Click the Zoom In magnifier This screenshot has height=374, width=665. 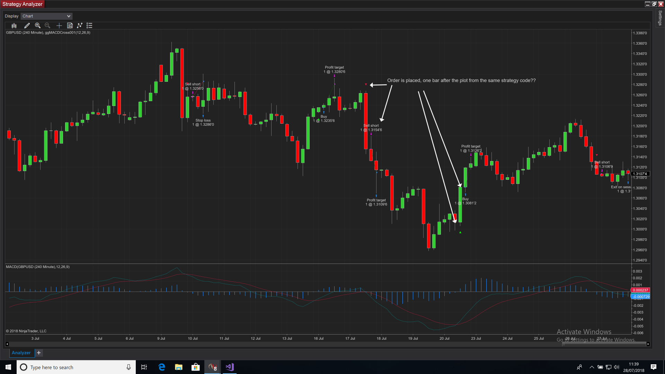point(38,26)
